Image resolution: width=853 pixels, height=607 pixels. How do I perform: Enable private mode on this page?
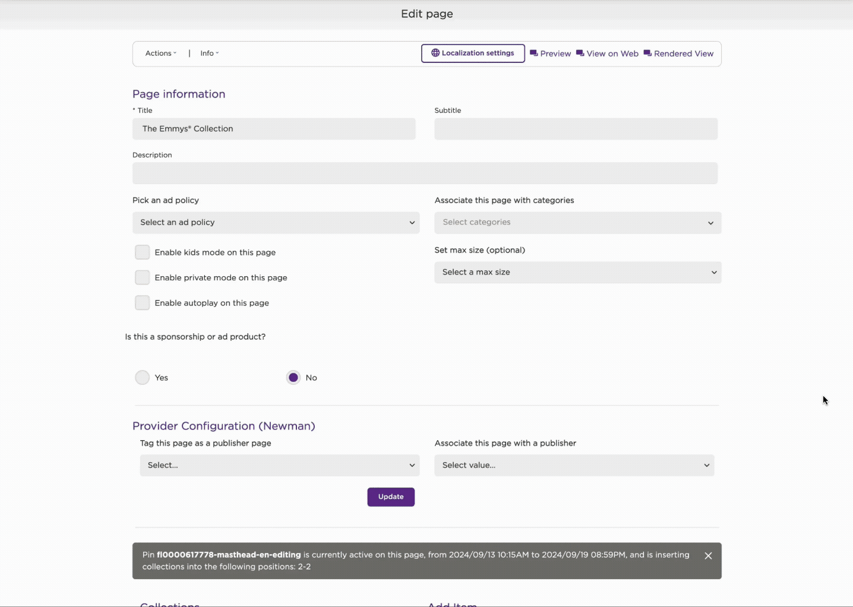coord(142,277)
